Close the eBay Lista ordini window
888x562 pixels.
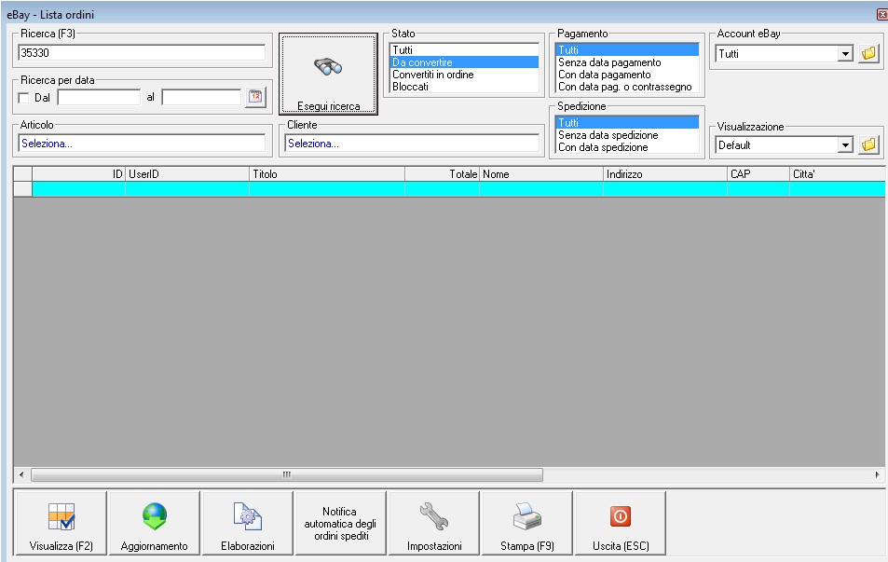881,15
